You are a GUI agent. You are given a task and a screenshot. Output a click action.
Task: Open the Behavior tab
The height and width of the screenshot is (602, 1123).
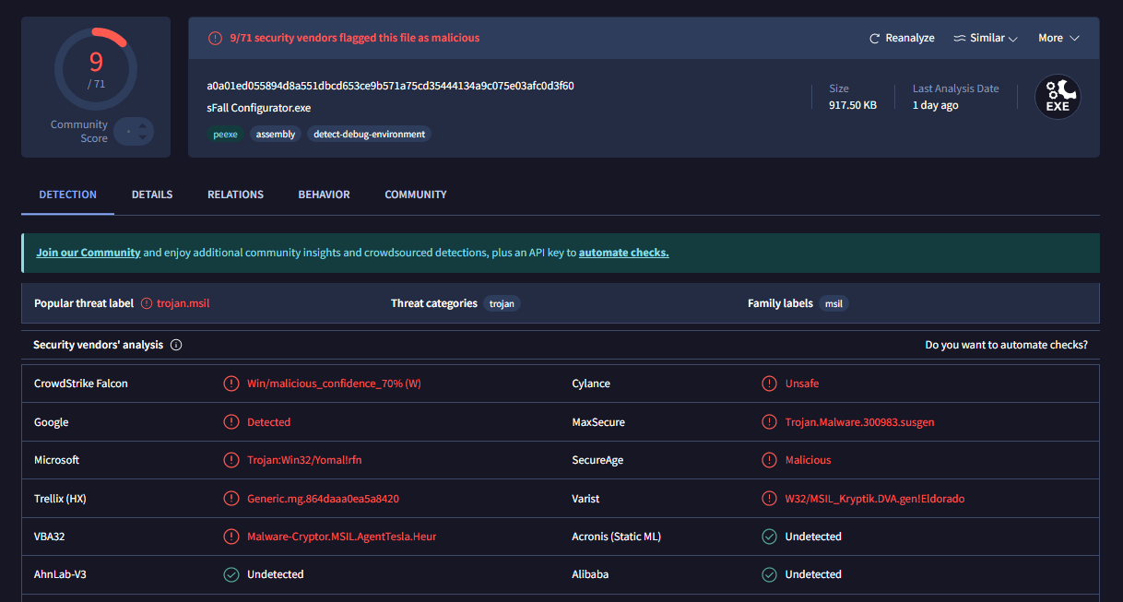324,195
